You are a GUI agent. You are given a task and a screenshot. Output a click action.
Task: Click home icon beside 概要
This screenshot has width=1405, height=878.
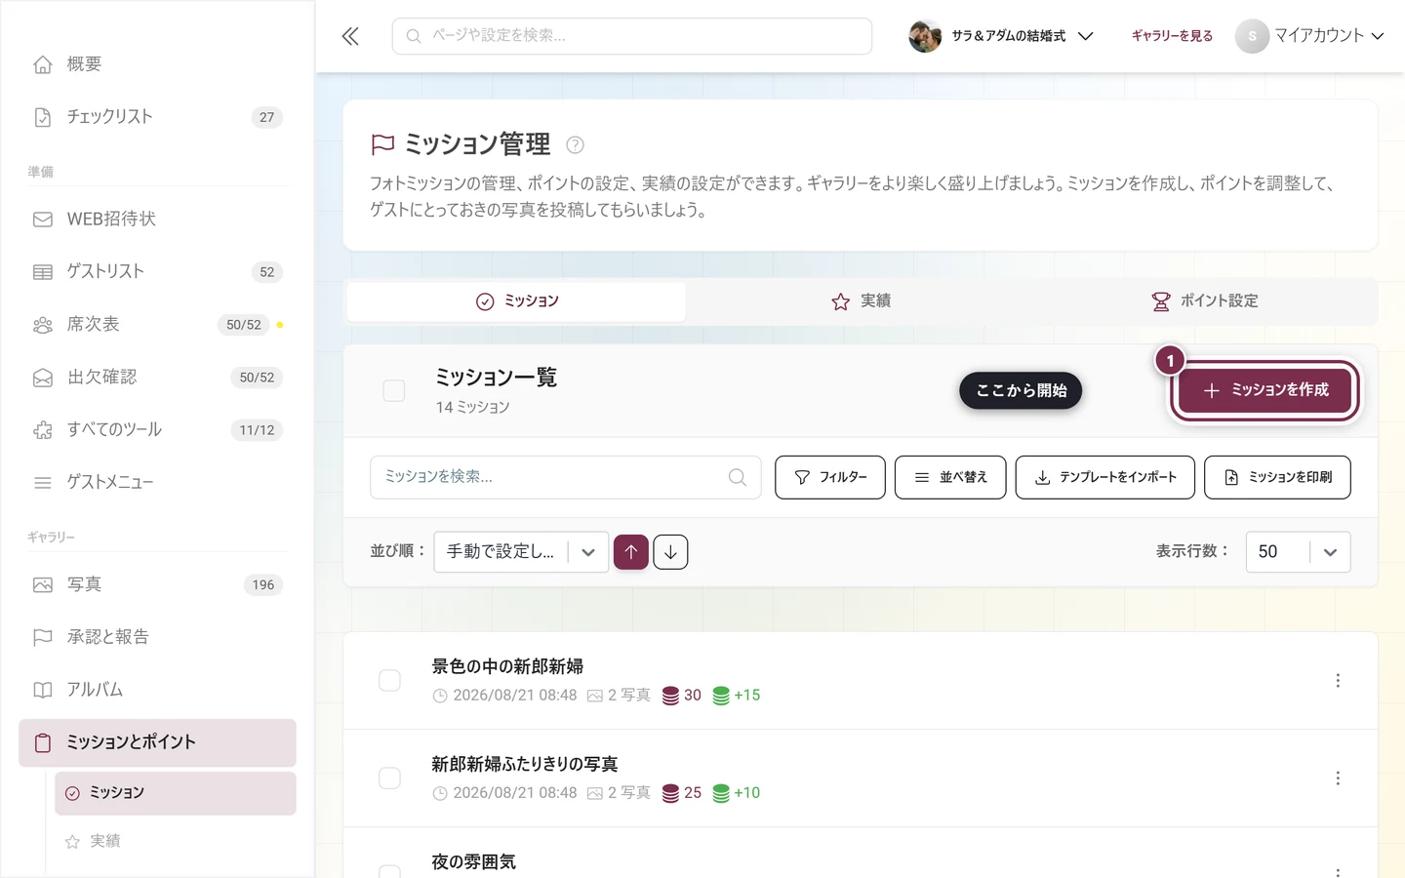tap(43, 64)
